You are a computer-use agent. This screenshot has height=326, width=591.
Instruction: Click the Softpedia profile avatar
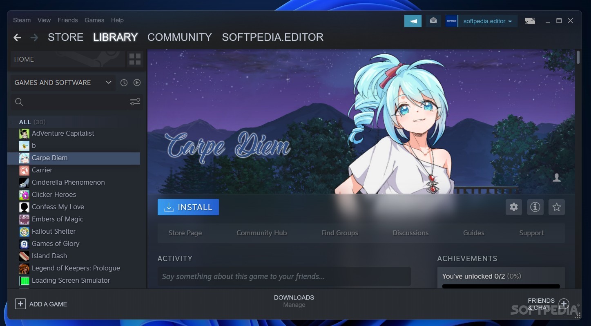pyautogui.click(x=451, y=21)
